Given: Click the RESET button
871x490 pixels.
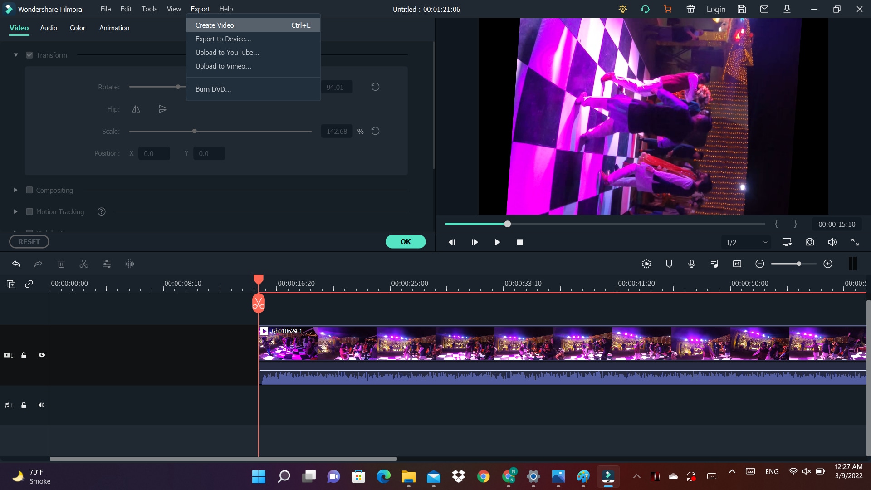Looking at the screenshot, I should point(29,242).
